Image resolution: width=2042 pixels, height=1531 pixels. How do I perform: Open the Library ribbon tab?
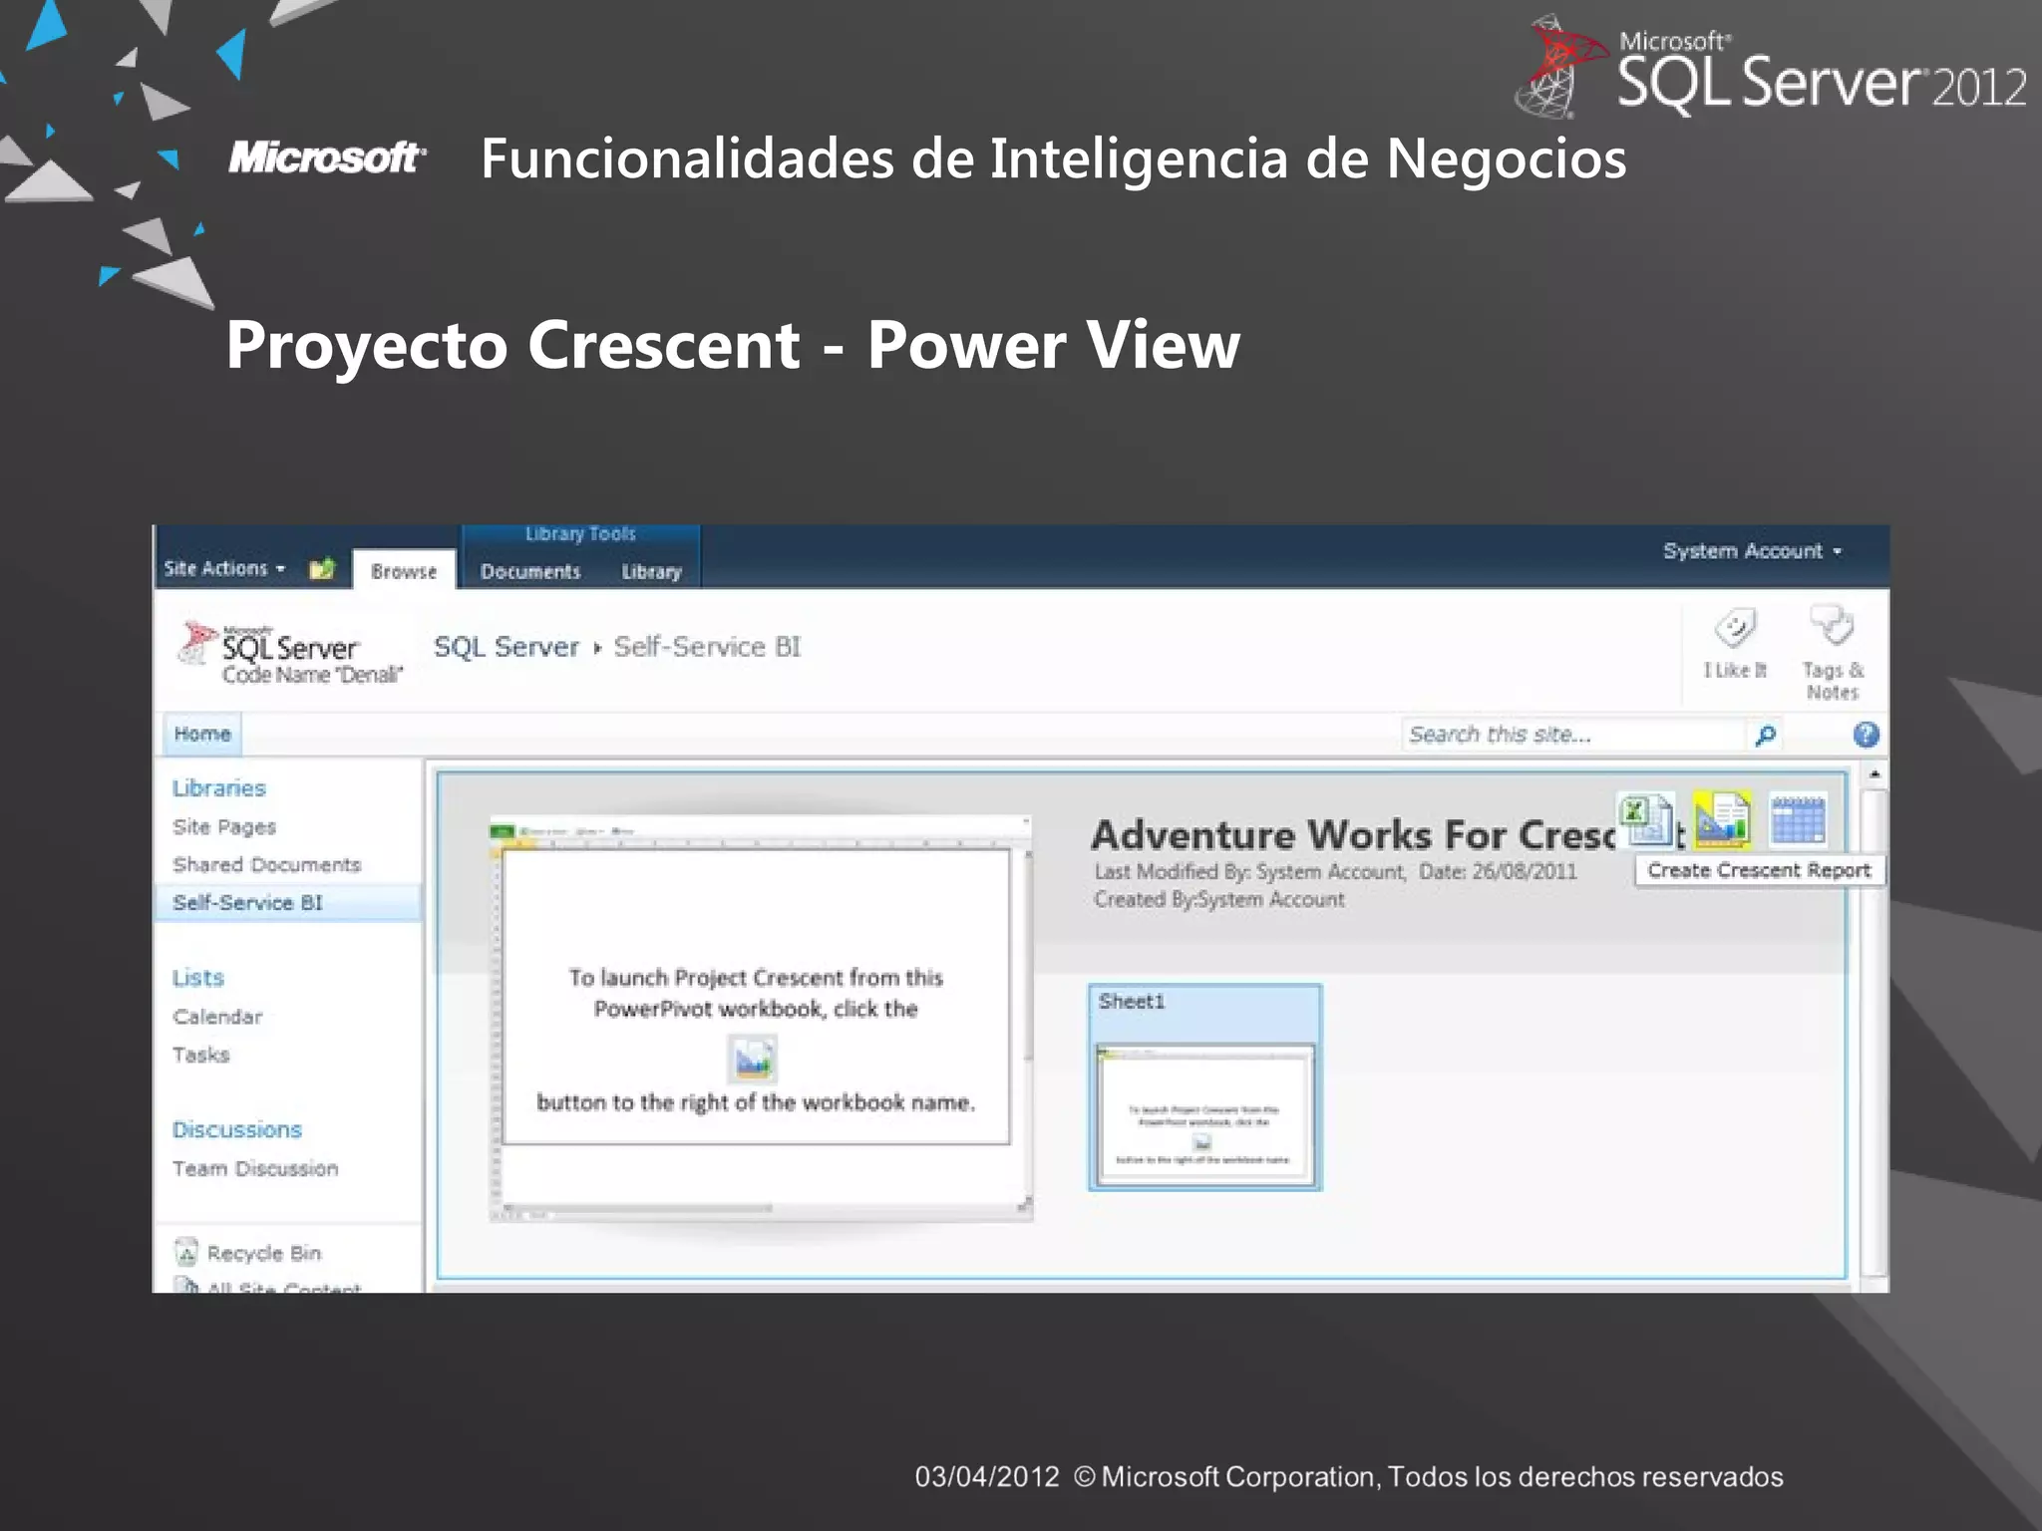click(x=651, y=571)
